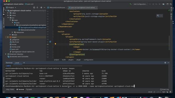Open the Build tool window tab
The height and width of the screenshot is (98, 175).
[x=29, y=90]
